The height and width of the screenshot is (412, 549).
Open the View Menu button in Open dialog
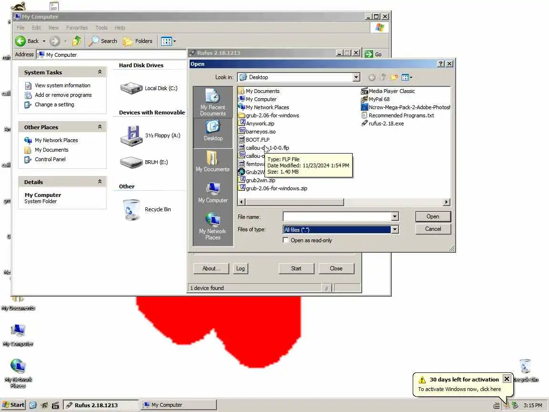coord(407,77)
